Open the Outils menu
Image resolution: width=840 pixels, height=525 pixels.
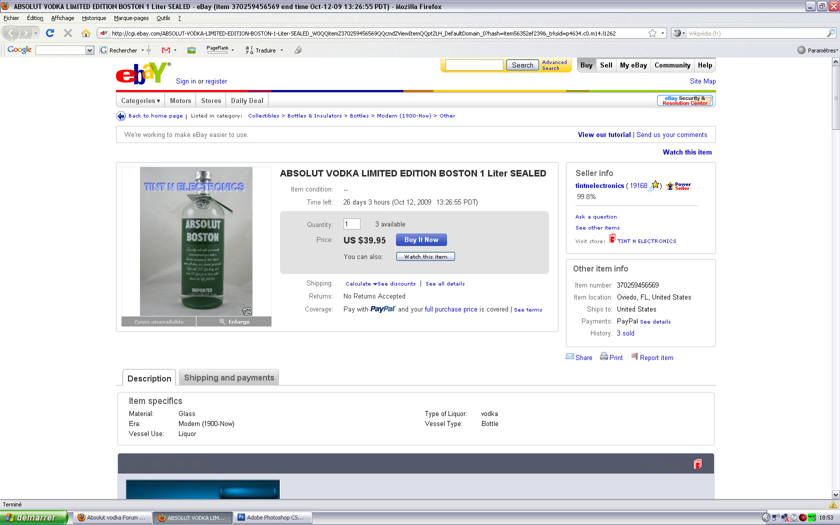click(x=163, y=18)
